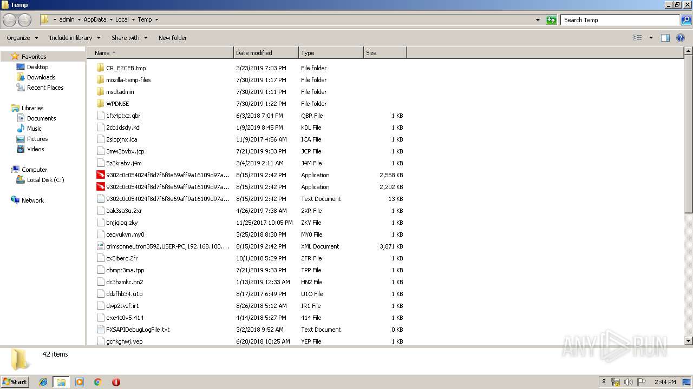Select the file dwp2tvzf.ir1
This screenshot has width=693, height=389.
click(123, 306)
